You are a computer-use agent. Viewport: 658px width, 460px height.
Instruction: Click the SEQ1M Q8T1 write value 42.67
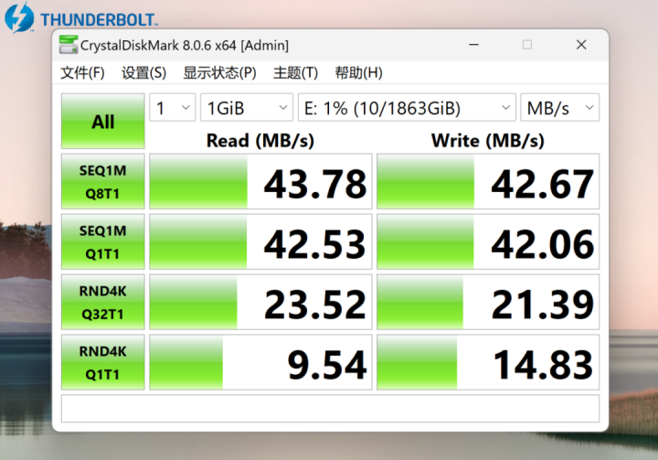click(488, 181)
